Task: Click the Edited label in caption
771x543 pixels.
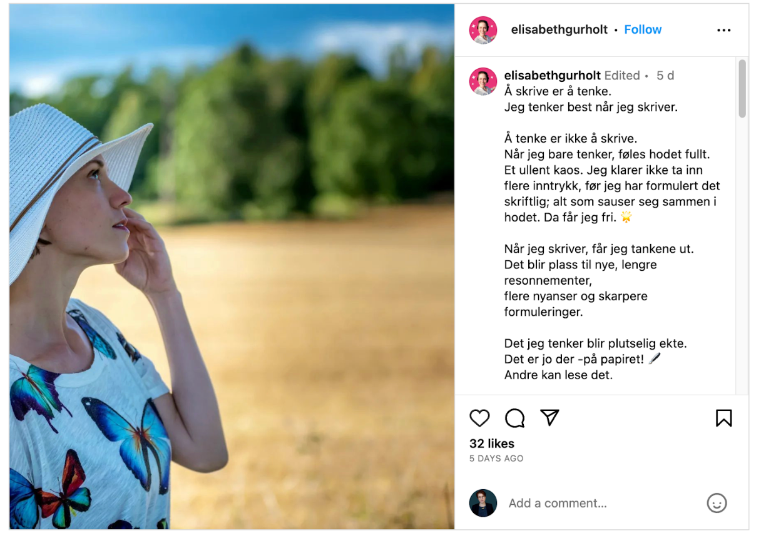Action: [x=622, y=75]
